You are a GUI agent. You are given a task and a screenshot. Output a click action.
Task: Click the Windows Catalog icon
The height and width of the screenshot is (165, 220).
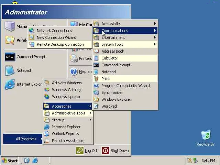(47, 90)
